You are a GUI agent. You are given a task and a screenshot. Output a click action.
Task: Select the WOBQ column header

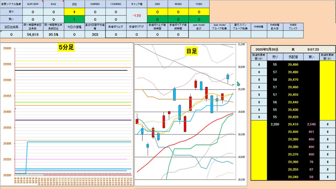178,4
